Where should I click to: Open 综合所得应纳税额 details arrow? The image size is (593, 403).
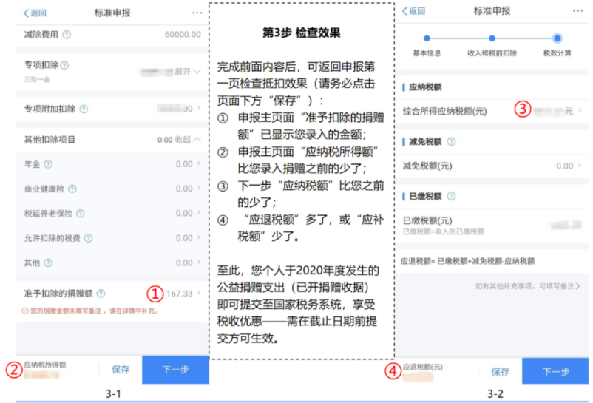click(579, 111)
